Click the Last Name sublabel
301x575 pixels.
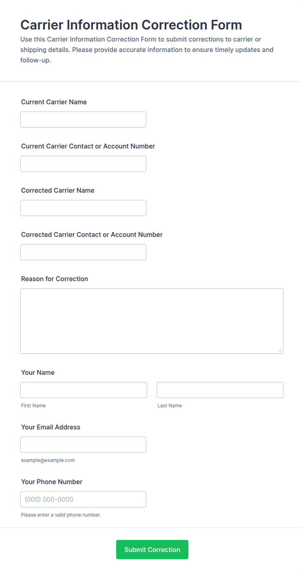pos(170,405)
